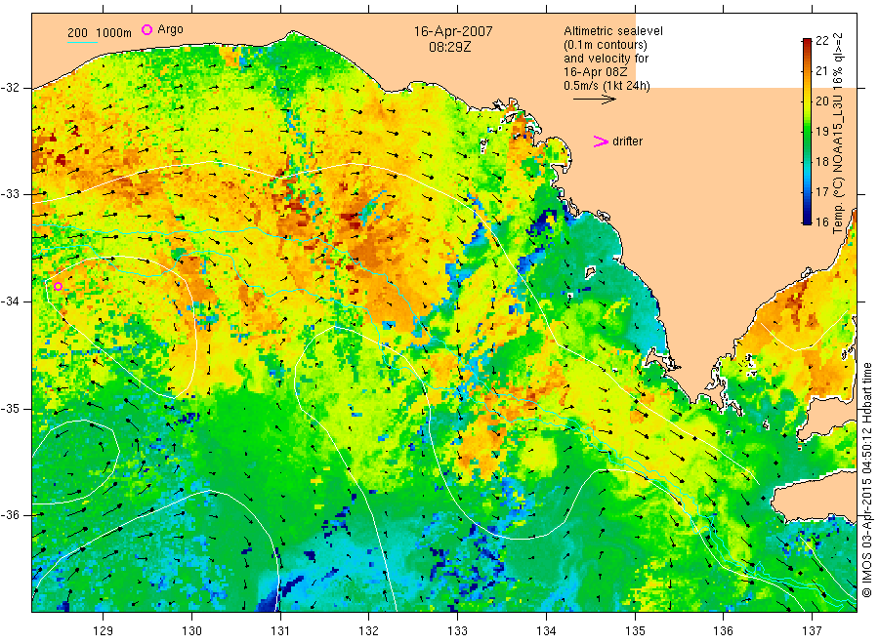This screenshot has width=879, height=644.
Task: Click the dark red top of the color bar
Action: tap(807, 43)
